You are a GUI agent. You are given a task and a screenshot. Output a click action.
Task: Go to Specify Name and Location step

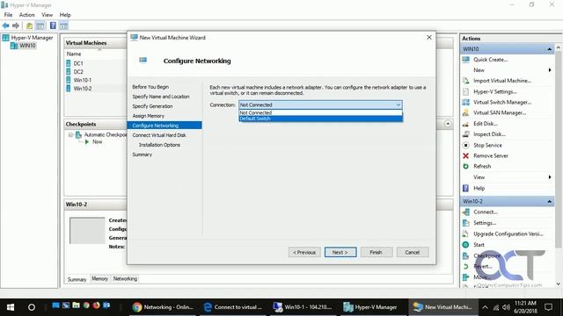pyautogui.click(x=160, y=97)
